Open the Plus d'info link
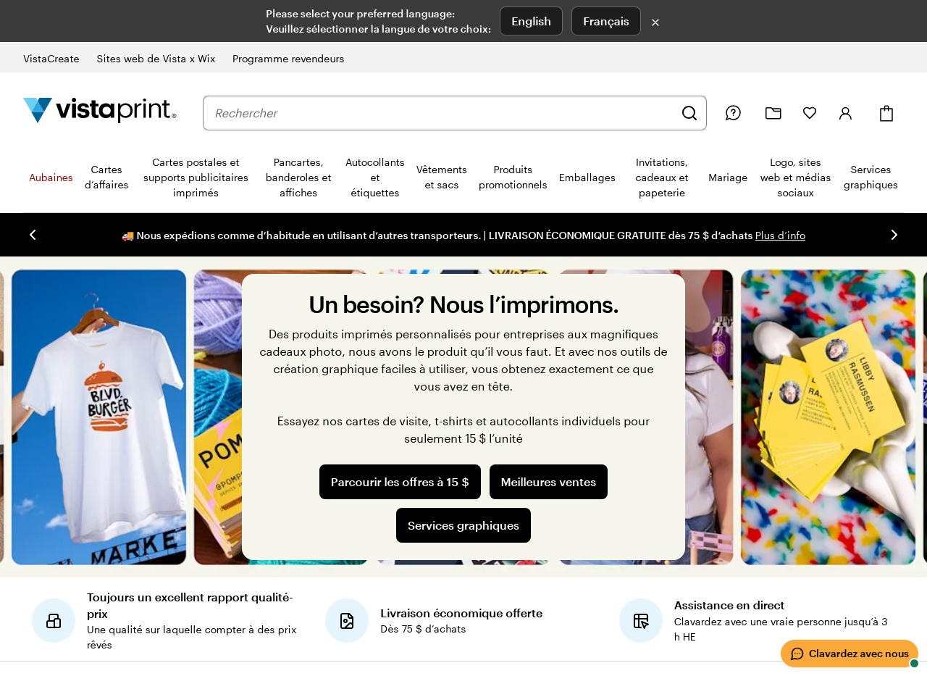 (780, 235)
